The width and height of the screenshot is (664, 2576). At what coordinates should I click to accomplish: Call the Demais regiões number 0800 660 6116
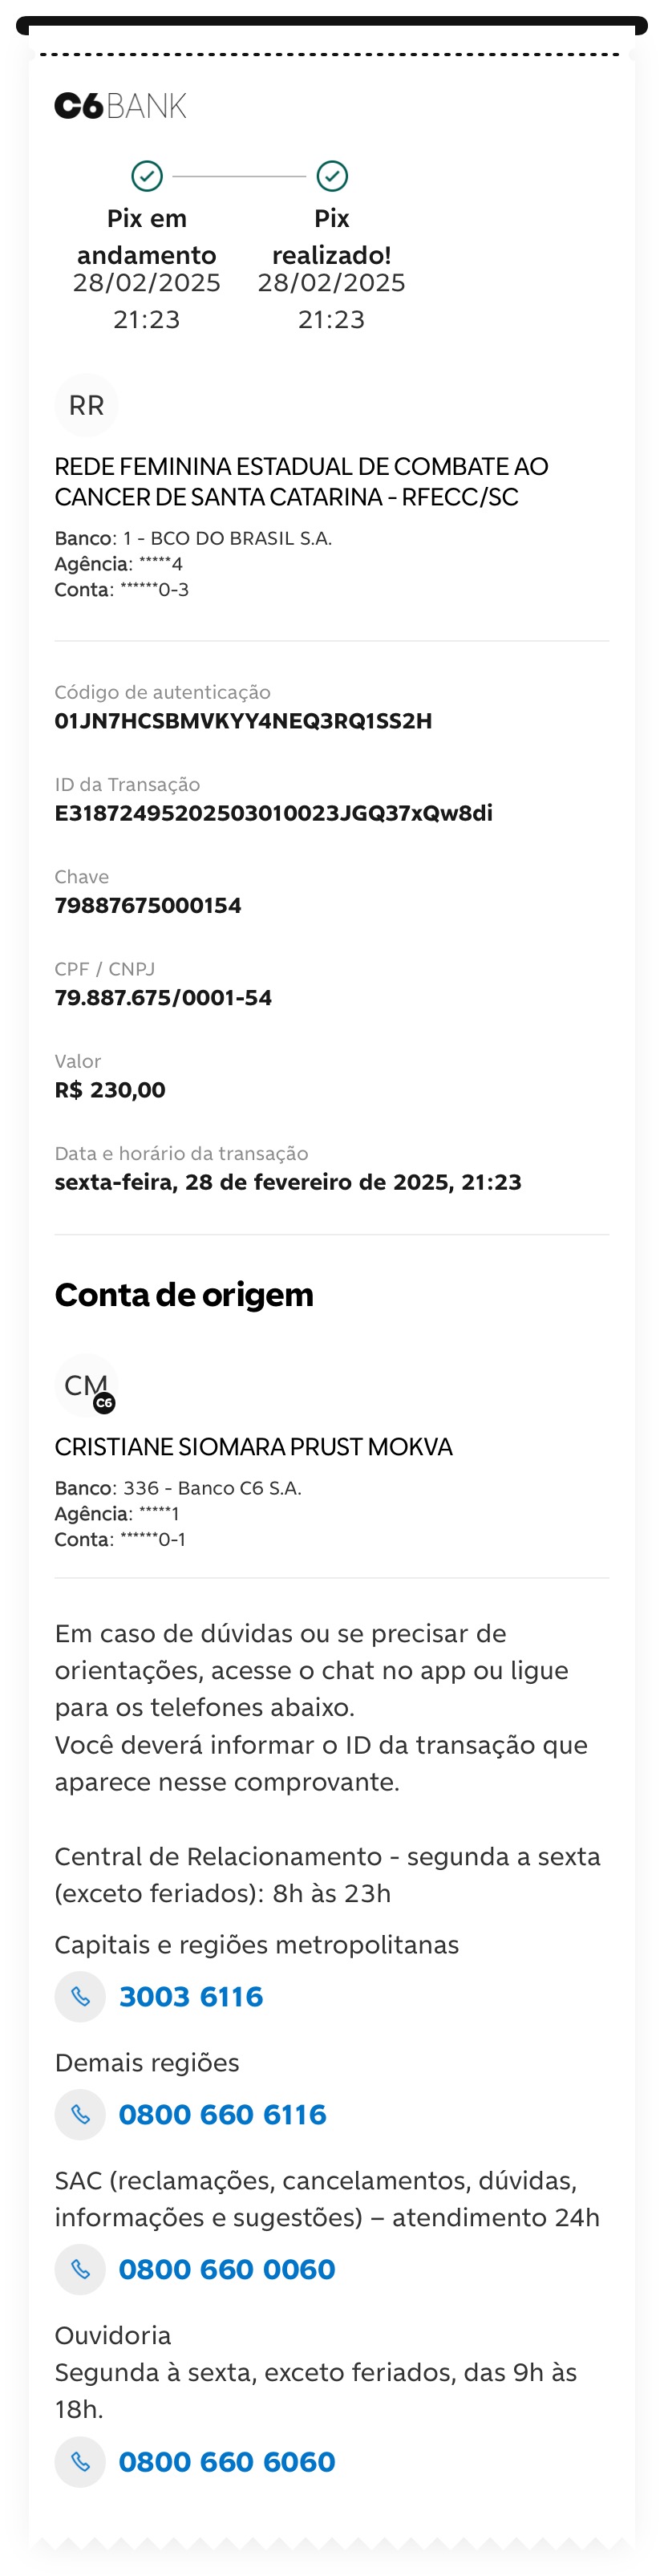pos(222,2114)
